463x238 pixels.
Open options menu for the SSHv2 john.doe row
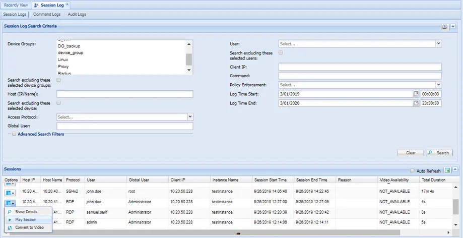point(11,193)
